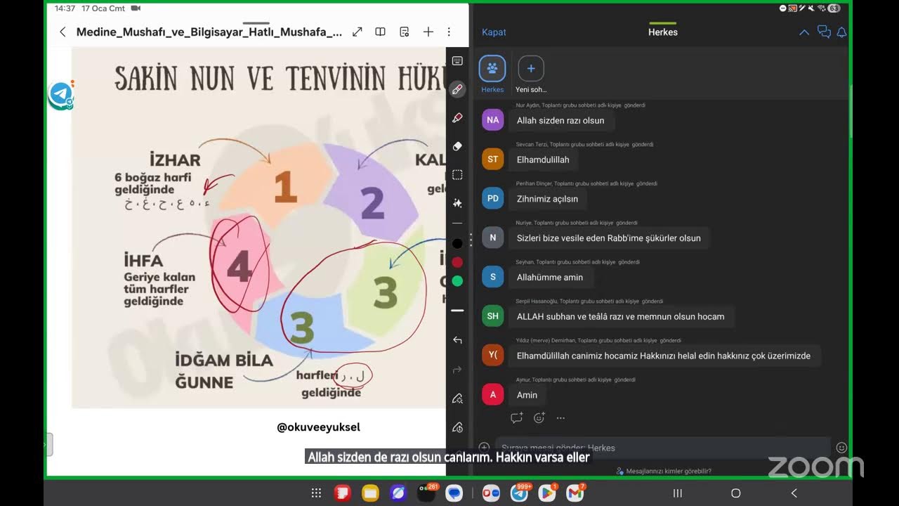
Task: Open the red notes app in taskbar
Action: point(342,493)
